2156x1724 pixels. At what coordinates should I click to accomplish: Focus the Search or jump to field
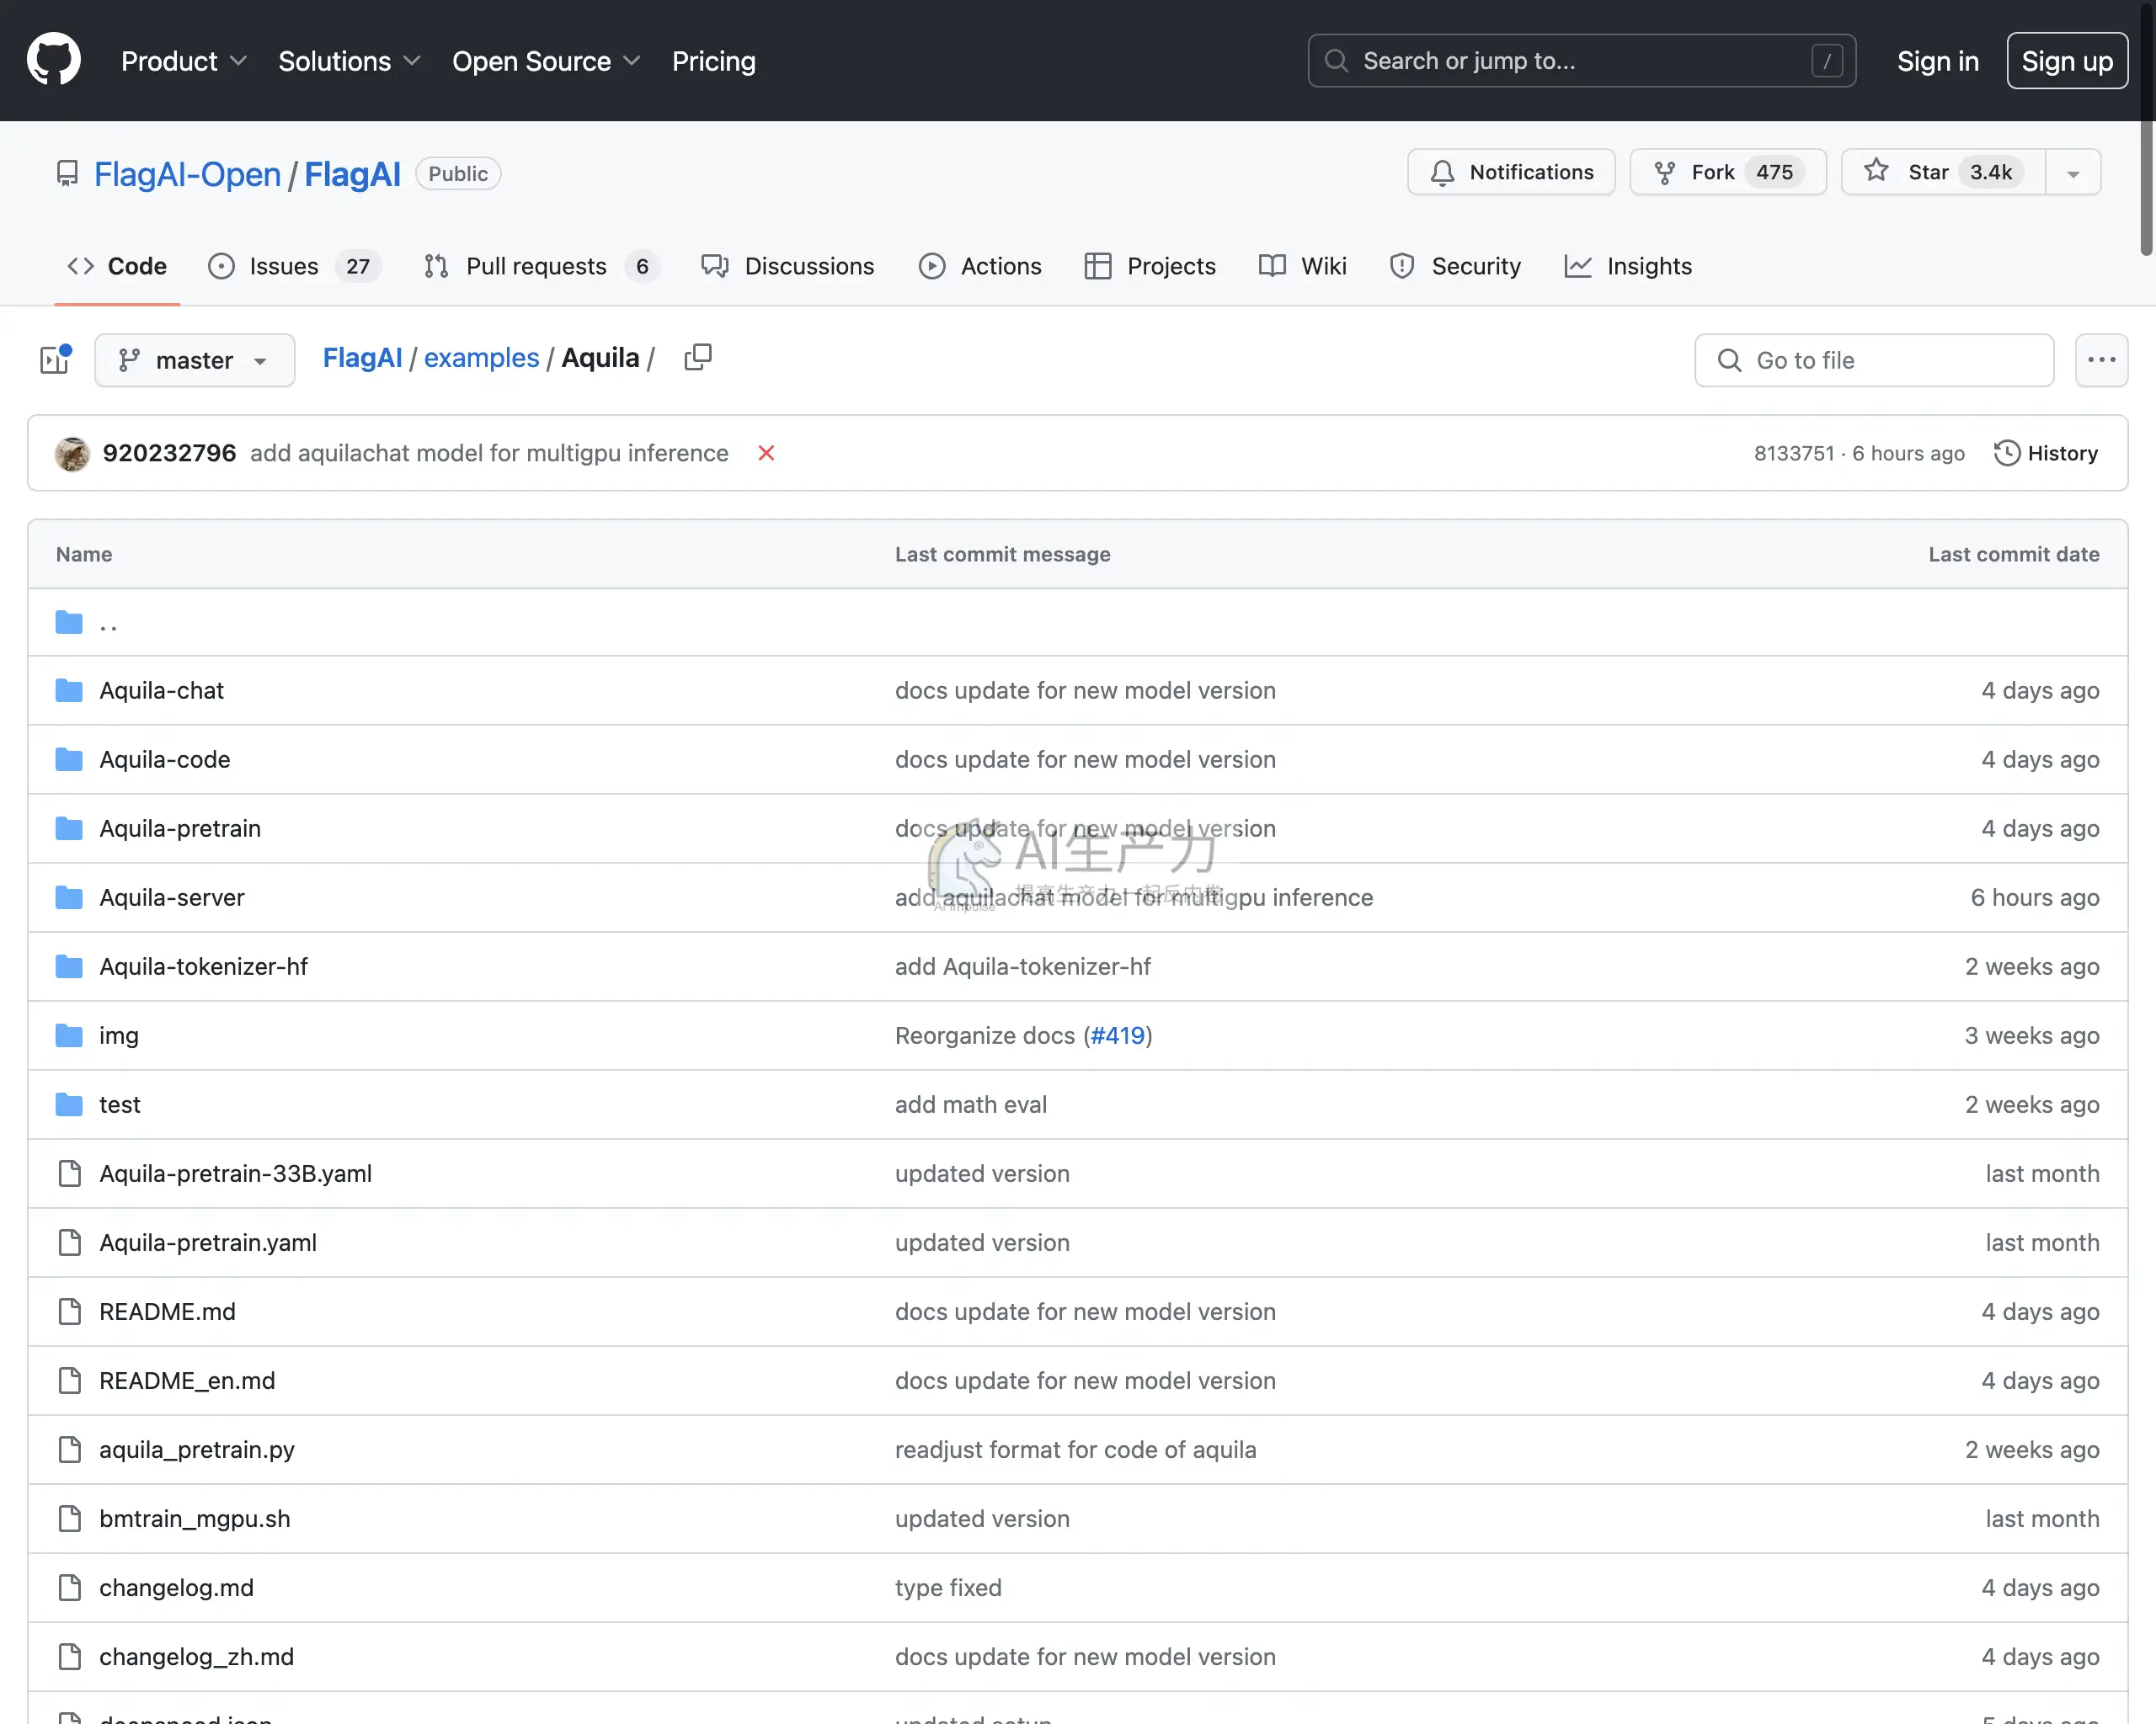(x=1581, y=61)
